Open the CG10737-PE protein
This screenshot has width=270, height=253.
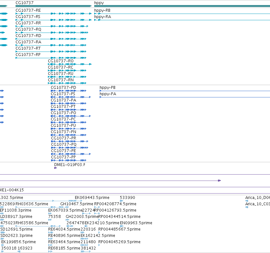point(63,151)
